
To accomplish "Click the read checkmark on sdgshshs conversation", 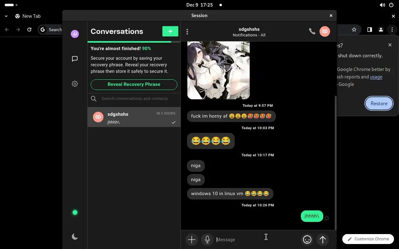I will [x=174, y=122].
